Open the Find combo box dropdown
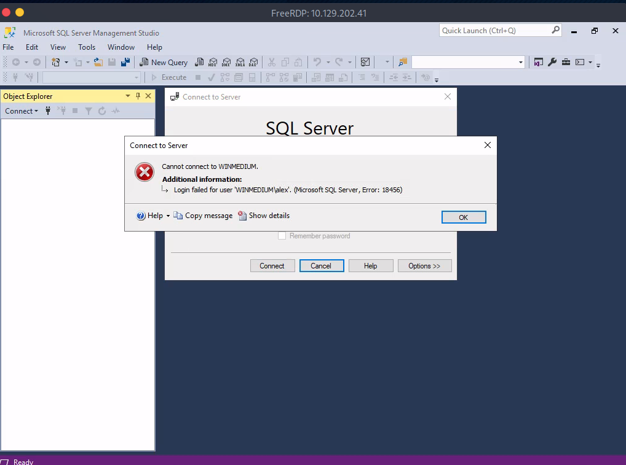Image resolution: width=626 pixels, height=465 pixels. point(521,62)
